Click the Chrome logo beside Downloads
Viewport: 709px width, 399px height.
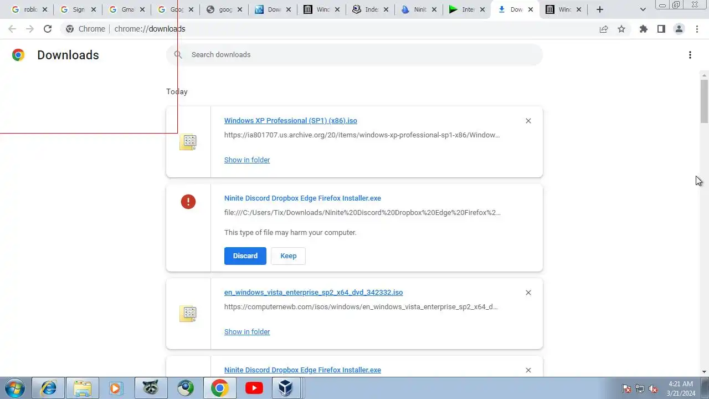(x=18, y=55)
